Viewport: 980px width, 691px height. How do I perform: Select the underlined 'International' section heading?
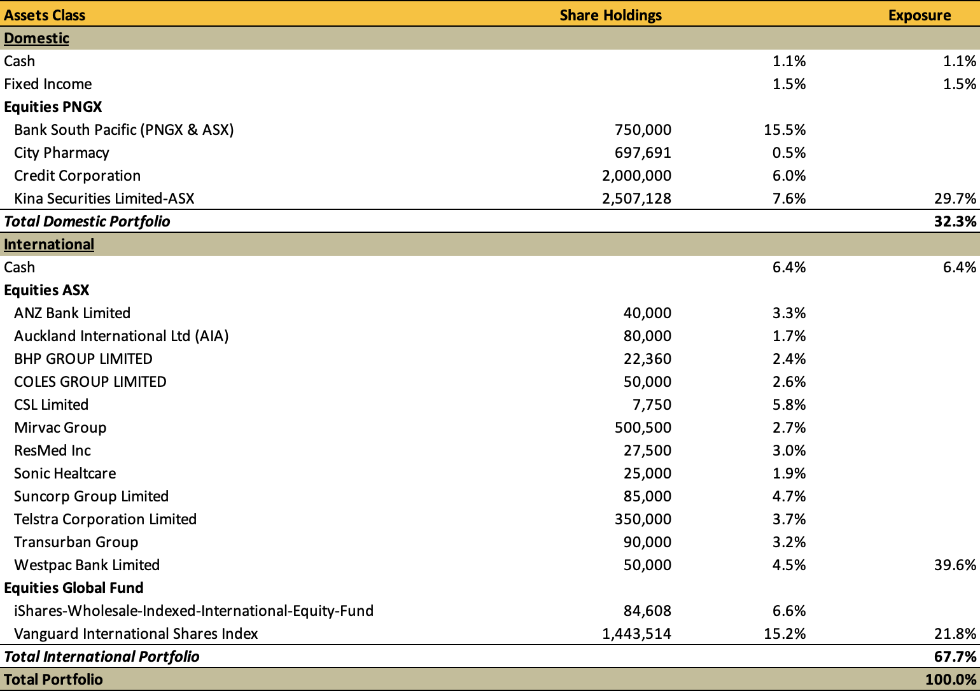[x=49, y=244]
